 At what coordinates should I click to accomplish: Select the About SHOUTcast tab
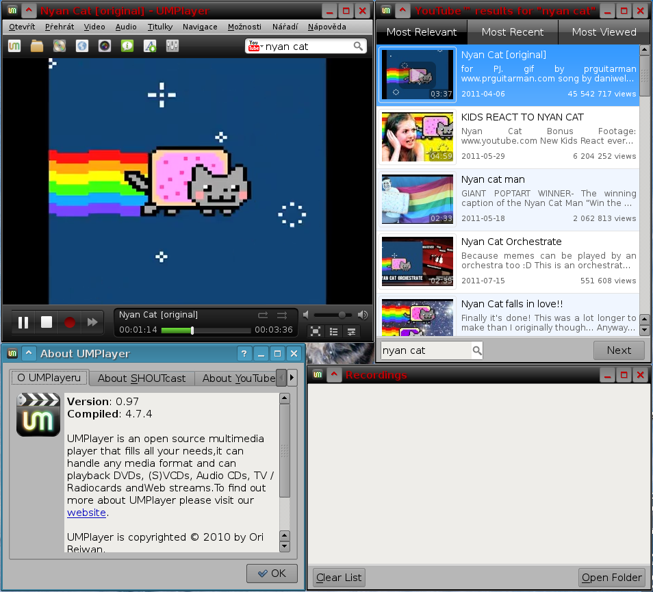point(142,378)
